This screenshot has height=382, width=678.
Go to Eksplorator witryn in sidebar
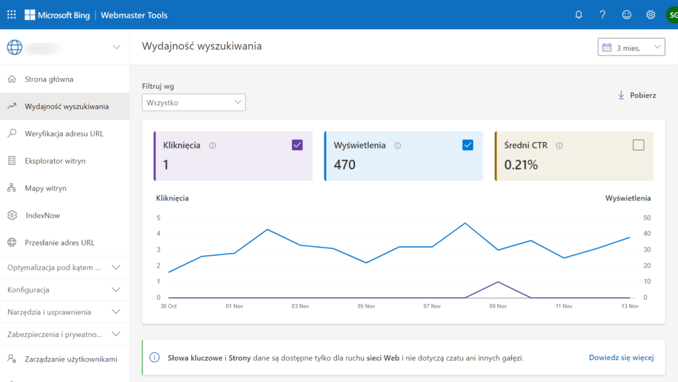click(55, 161)
